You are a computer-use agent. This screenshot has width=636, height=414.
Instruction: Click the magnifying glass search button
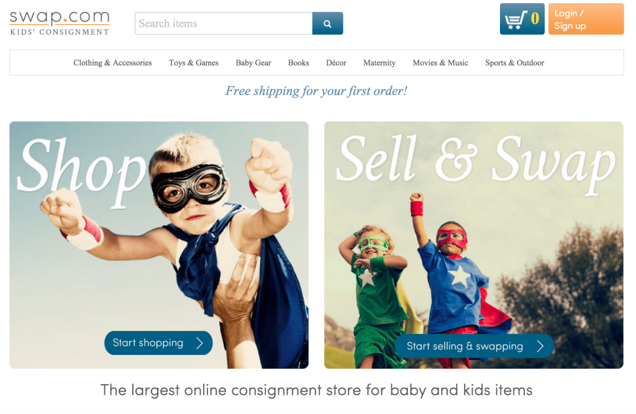click(327, 24)
